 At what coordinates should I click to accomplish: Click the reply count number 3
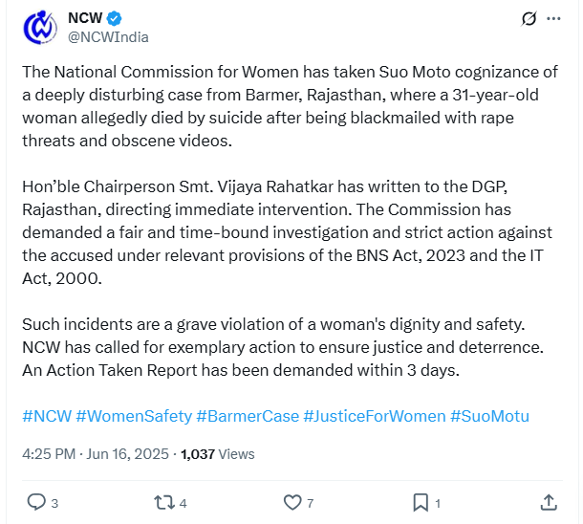point(54,504)
